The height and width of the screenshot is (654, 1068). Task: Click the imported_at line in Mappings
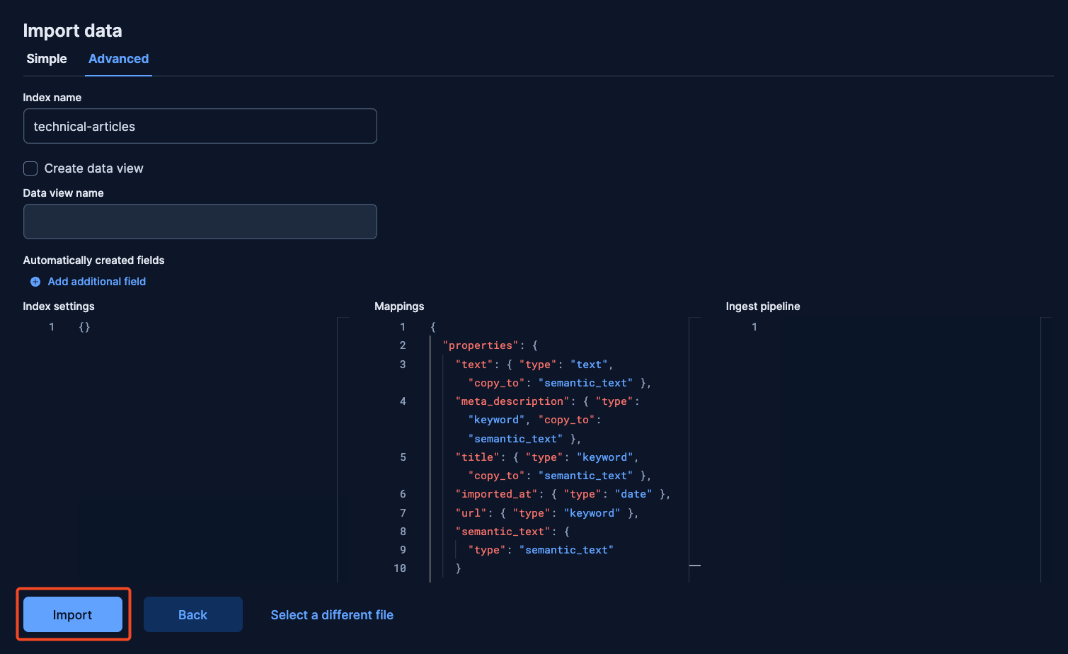563,494
